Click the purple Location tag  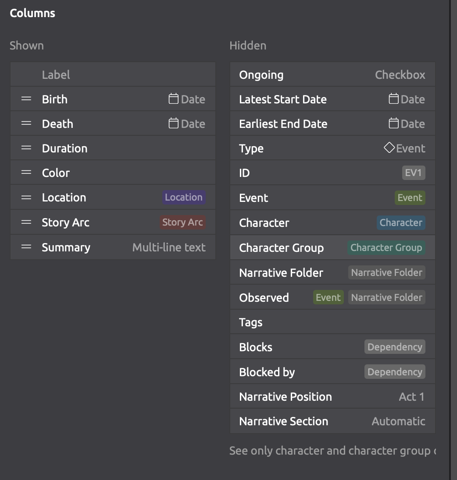click(x=184, y=198)
